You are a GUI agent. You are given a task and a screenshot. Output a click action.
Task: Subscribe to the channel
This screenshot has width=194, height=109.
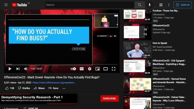point(109,98)
